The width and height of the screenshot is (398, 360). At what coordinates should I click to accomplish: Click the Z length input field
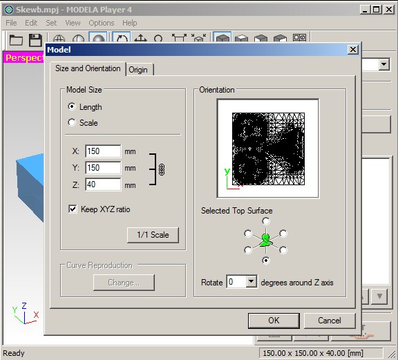(x=103, y=184)
